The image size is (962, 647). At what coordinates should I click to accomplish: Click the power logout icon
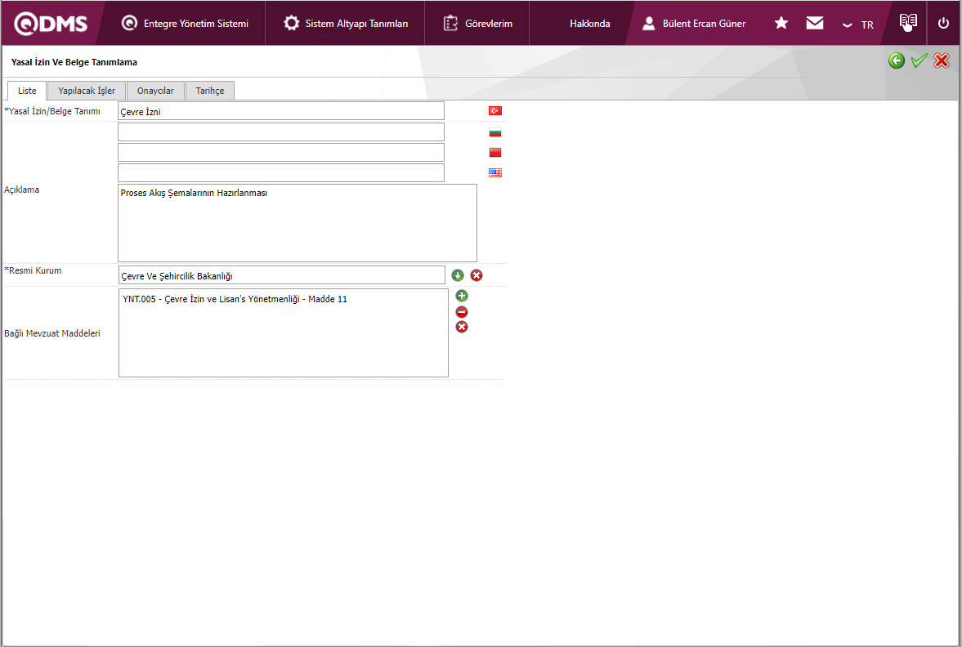943,23
